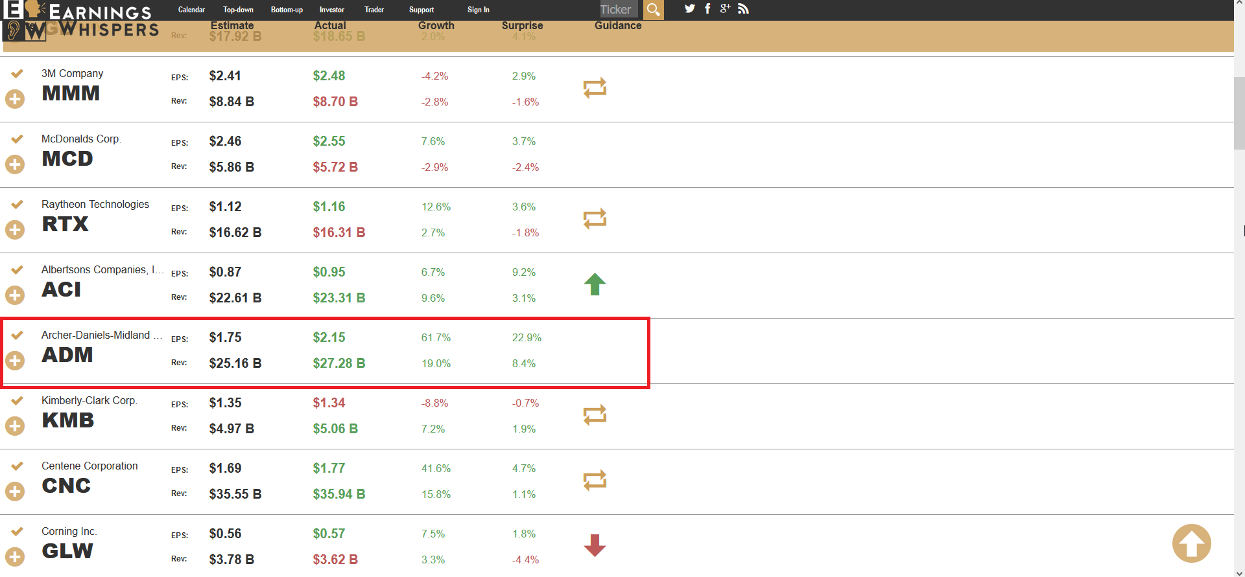This screenshot has width=1245, height=577.
Task: Click the Earnings Whispers logo
Action: click(81, 21)
